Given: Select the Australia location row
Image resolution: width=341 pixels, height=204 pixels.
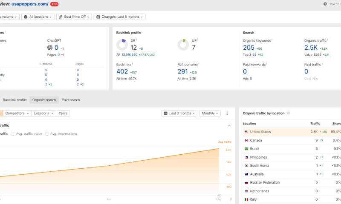Looking at the screenshot, I should (x=292, y=174).
